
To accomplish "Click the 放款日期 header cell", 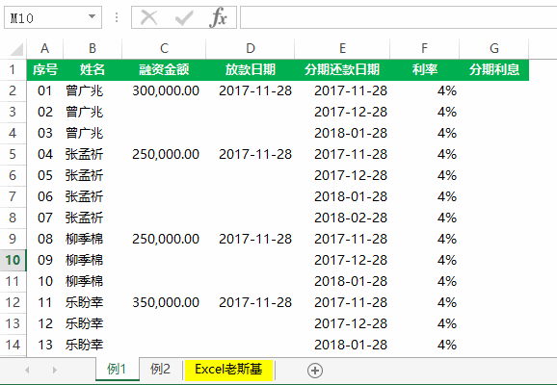I will pos(251,69).
